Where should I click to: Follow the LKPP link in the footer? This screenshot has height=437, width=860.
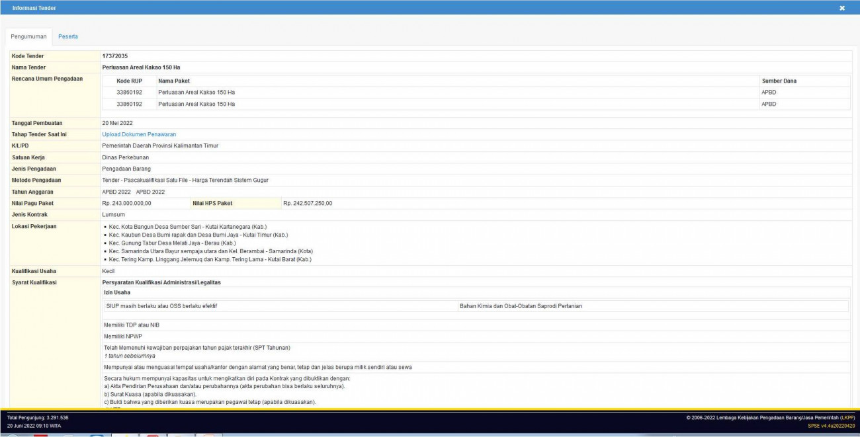847,418
